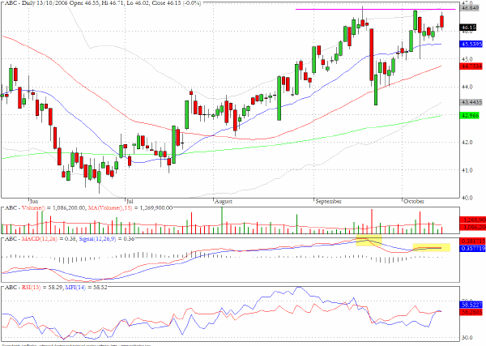Select the red 0.381715 MACD value label

tap(473, 241)
